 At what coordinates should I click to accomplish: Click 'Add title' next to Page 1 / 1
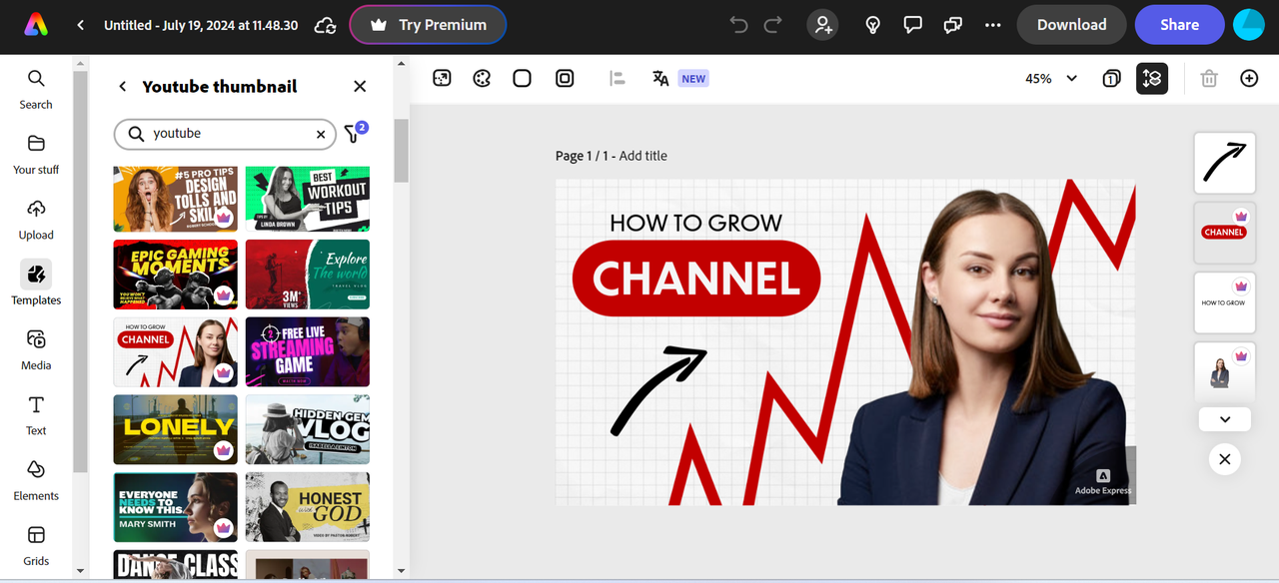pos(642,156)
